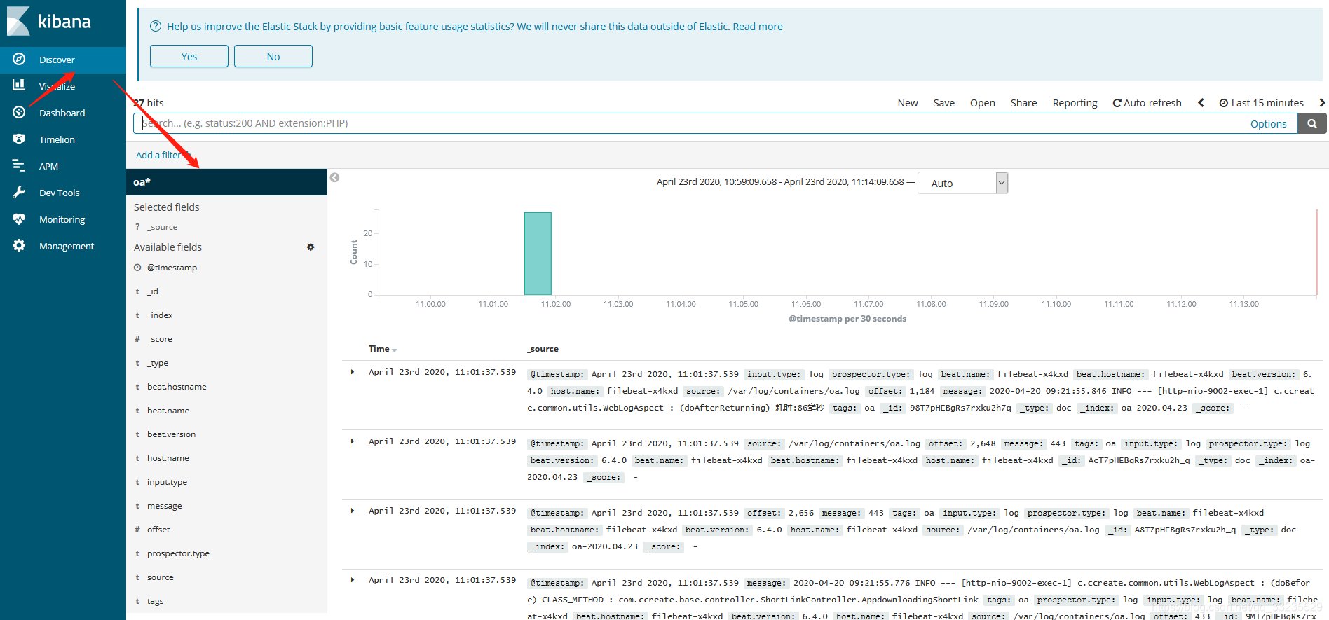The width and height of the screenshot is (1329, 620).
Task: Select the _type field
Action: (158, 363)
